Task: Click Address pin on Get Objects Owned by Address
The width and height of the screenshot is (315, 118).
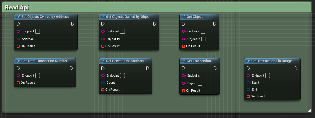Action: 18,39
